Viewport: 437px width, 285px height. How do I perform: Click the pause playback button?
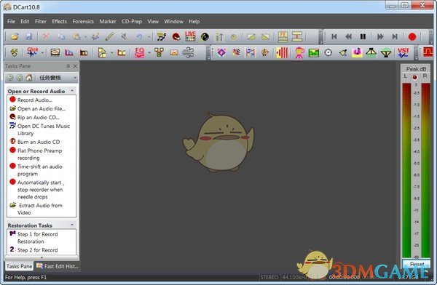pos(363,37)
